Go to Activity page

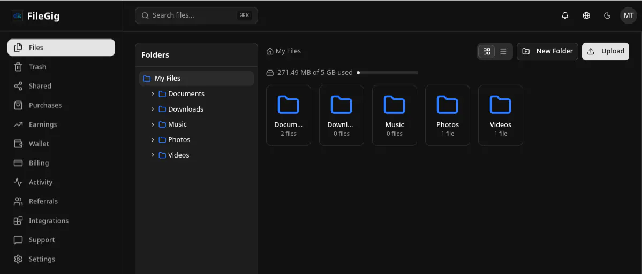[x=62, y=182]
